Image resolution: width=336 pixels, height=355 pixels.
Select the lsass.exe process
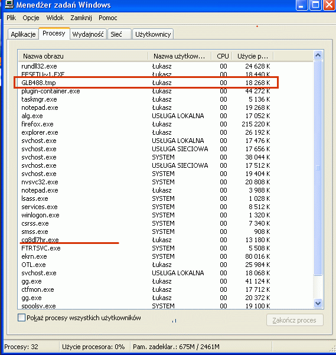(x=145, y=198)
